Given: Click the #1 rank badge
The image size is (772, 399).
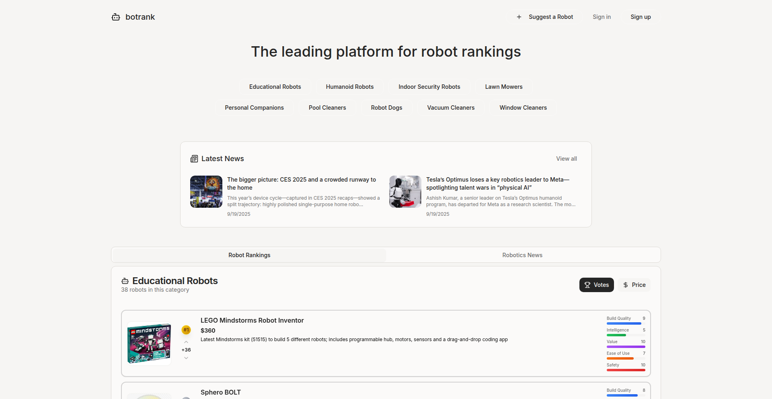Looking at the screenshot, I should coord(186,330).
